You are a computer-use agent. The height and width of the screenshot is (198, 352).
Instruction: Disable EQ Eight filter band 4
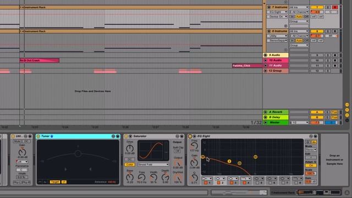pyautogui.click(x=244, y=183)
